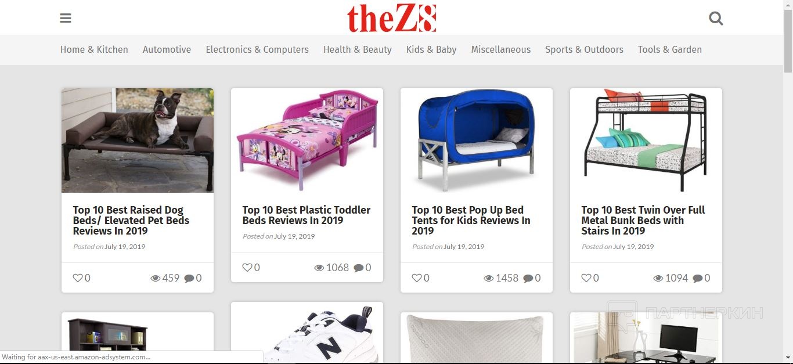
Task: Open comments bubble on Plastic Toddler Beds post
Action: pyautogui.click(x=359, y=268)
